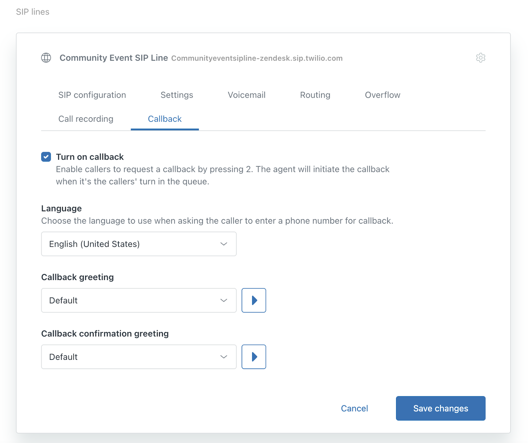Switch to the SIP configuration tab

pyautogui.click(x=92, y=95)
